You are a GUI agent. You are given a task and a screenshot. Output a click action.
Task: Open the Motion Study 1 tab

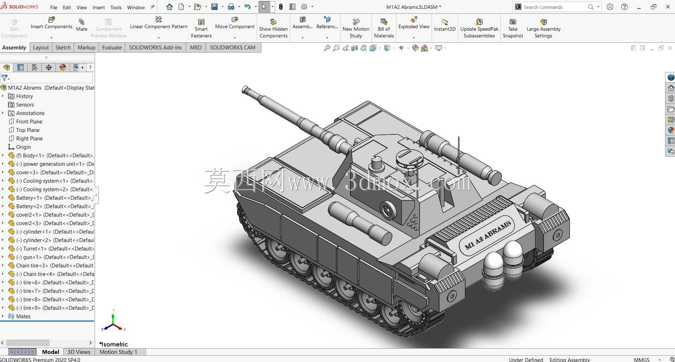118,352
